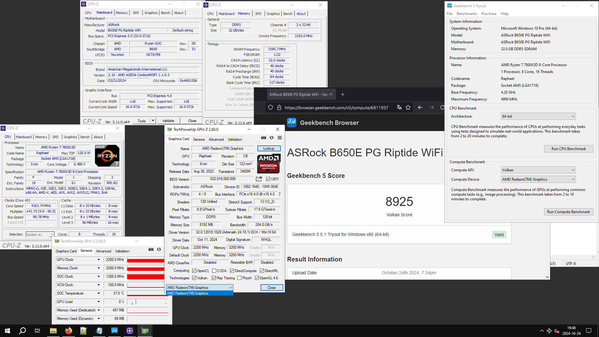Image resolution: width=599 pixels, height=337 pixels.
Task: Switch to Advanced tab in front GPU-Z window
Action: click(x=216, y=139)
